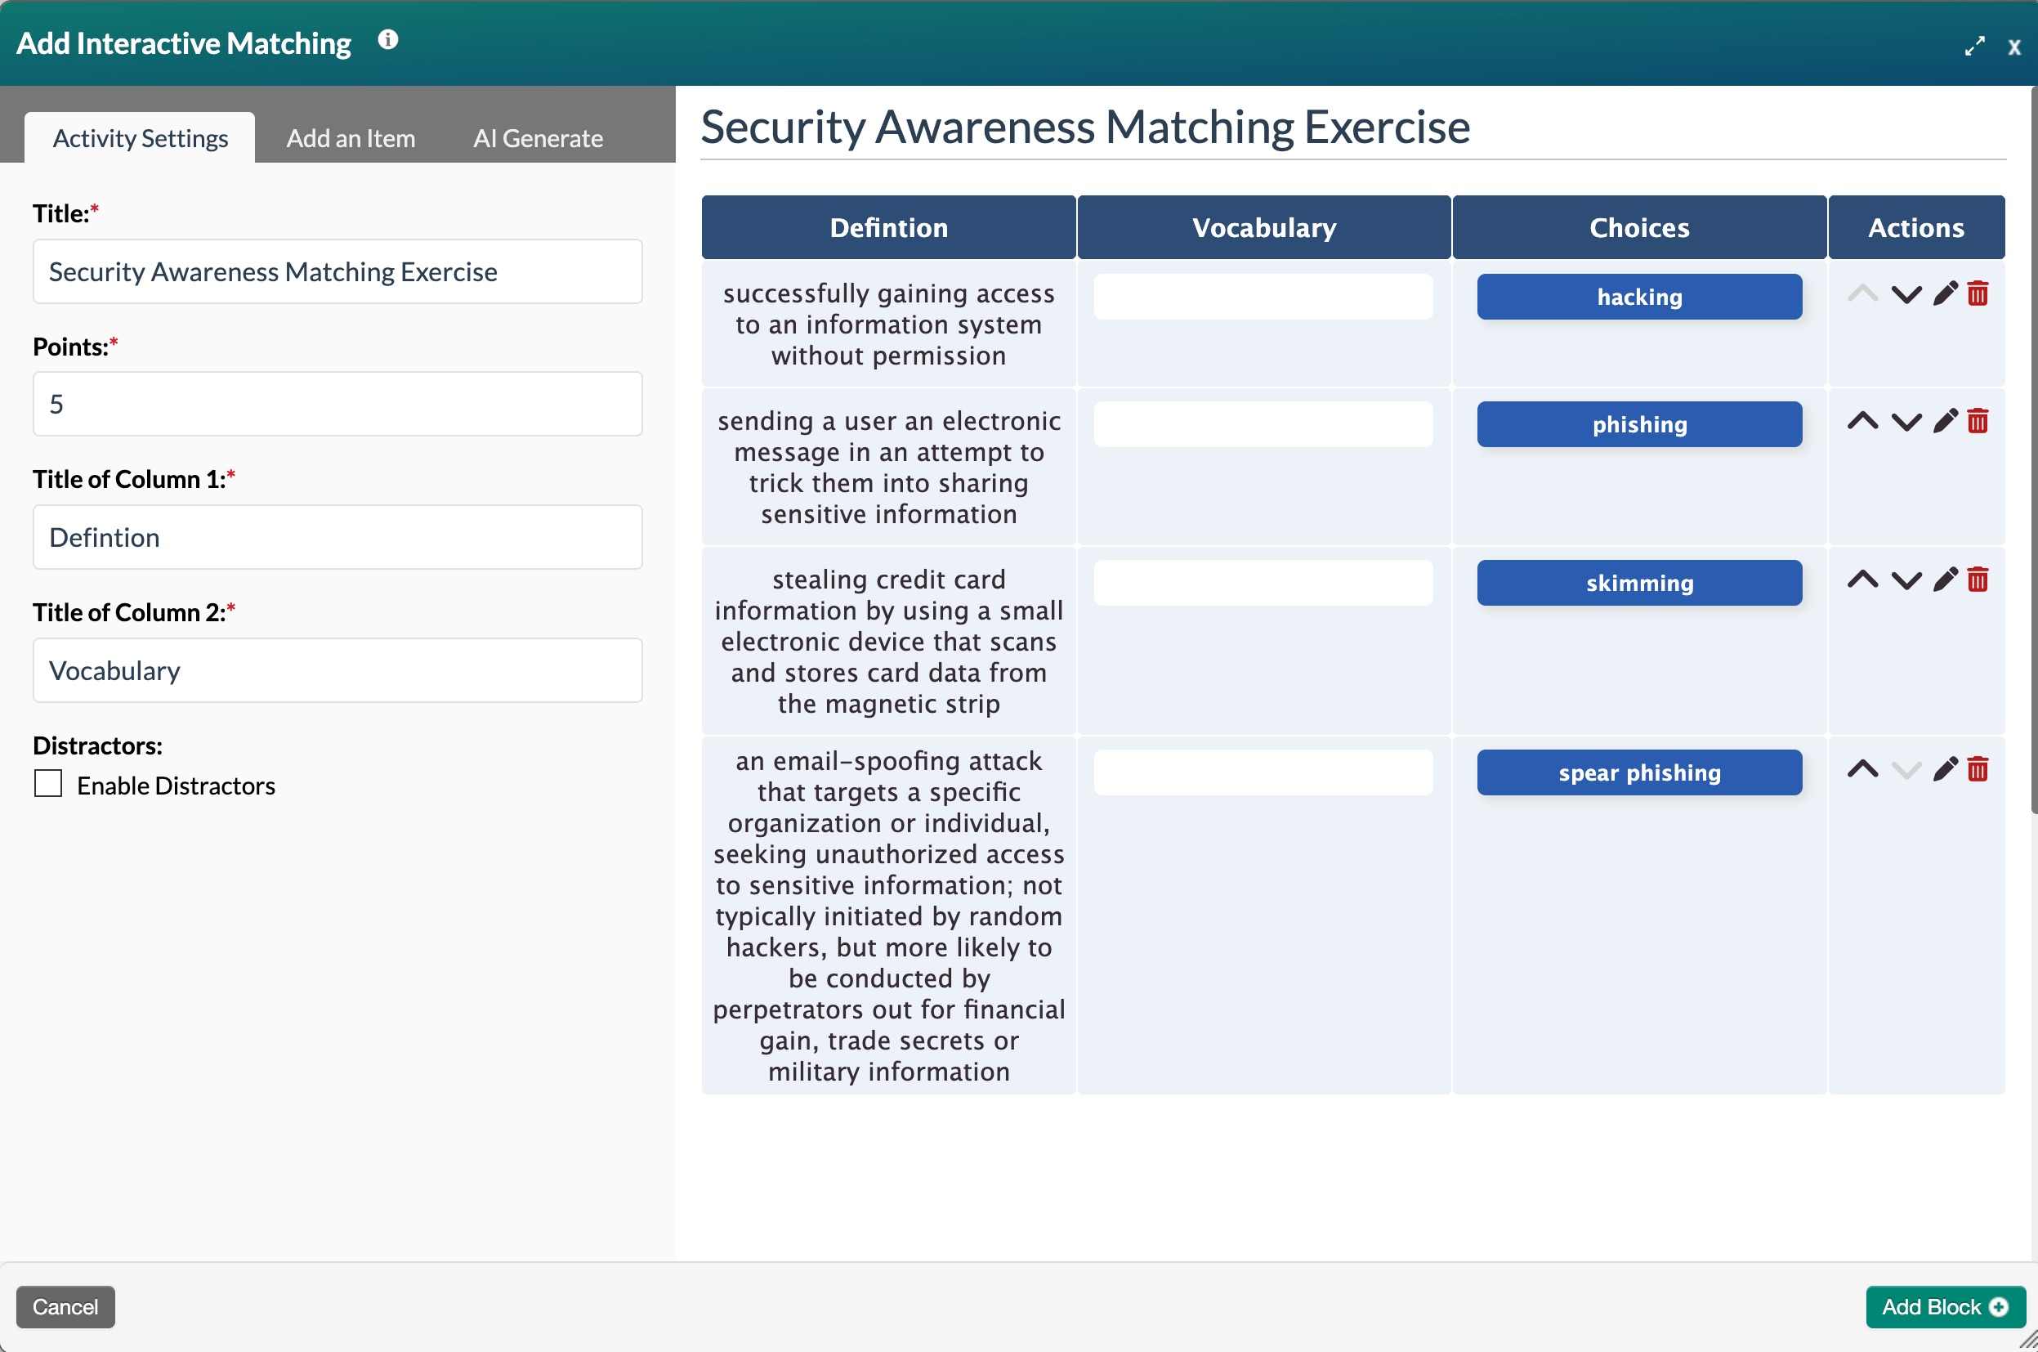Click the Points input field
This screenshot has height=1352, width=2038.
pyautogui.click(x=337, y=404)
